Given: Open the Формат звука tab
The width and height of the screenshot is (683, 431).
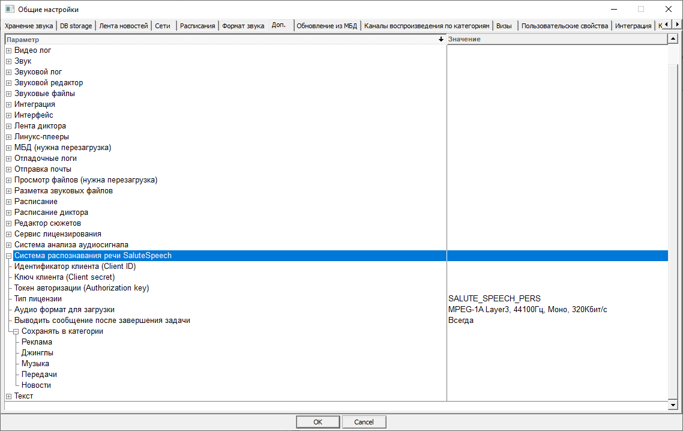Looking at the screenshot, I should click(243, 26).
